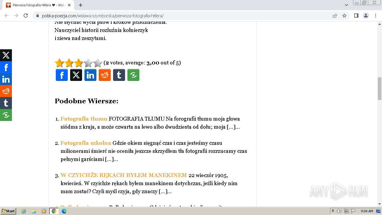Click the Podobne Wiersze heading
This screenshot has height=215, width=382.
87,101
